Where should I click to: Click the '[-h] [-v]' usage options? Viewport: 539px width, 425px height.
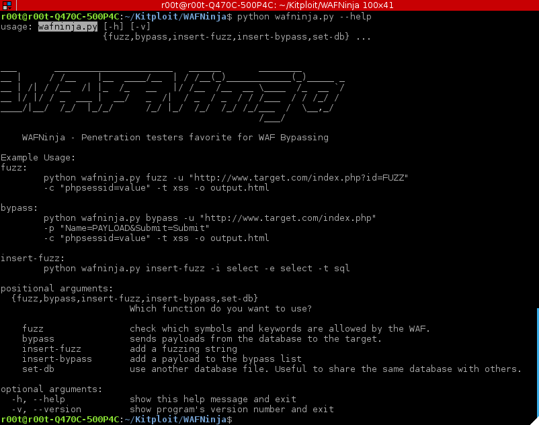[x=127, y=26]
